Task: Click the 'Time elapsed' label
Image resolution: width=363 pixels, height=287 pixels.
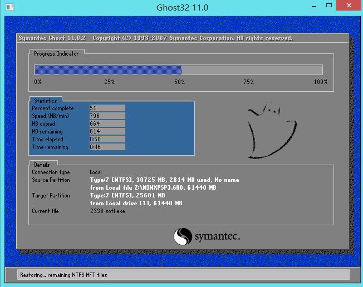Action: pos(47,139)
